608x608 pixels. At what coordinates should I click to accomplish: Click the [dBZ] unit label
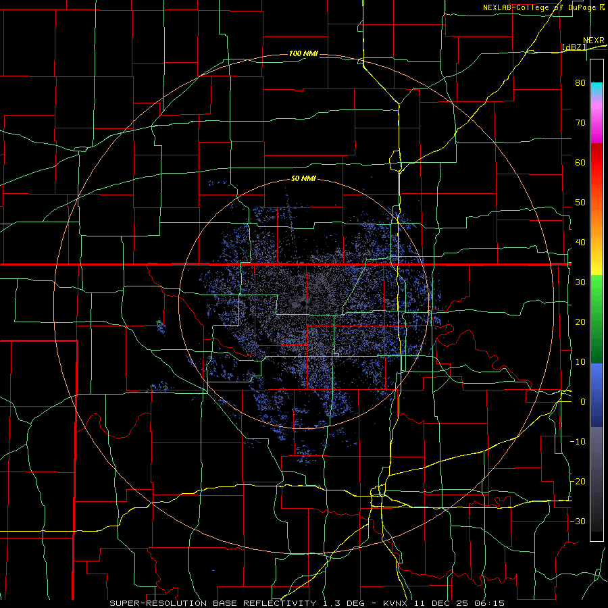574,47
